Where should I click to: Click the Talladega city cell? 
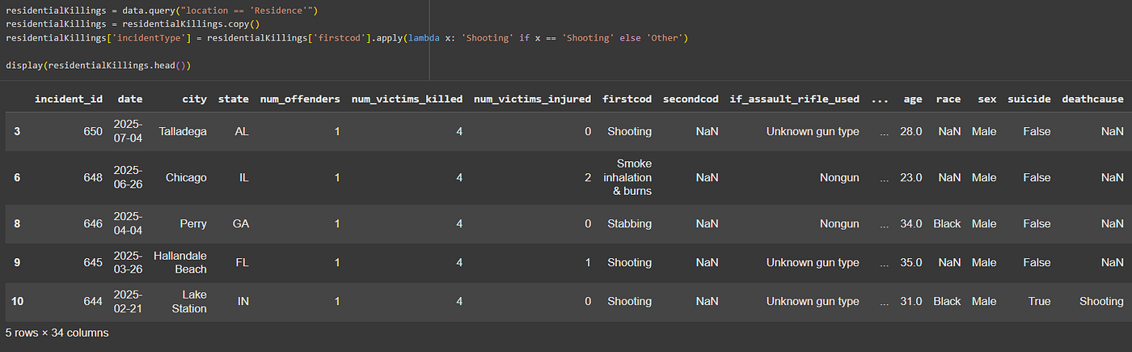(x=183, y=131)
